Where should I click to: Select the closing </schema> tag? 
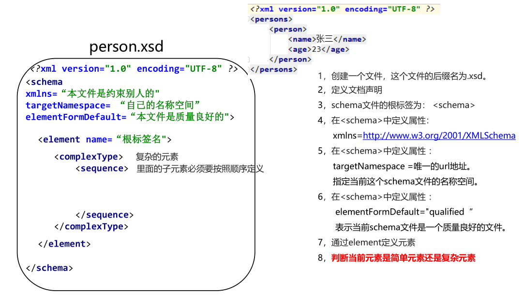pos(49,268)
